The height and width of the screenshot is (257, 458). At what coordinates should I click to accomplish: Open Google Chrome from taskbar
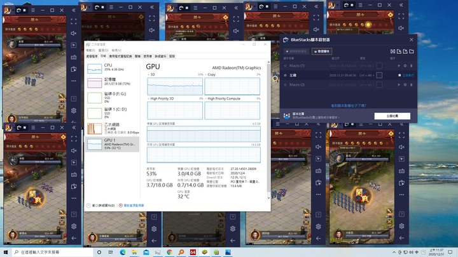(x=169, y=252)
